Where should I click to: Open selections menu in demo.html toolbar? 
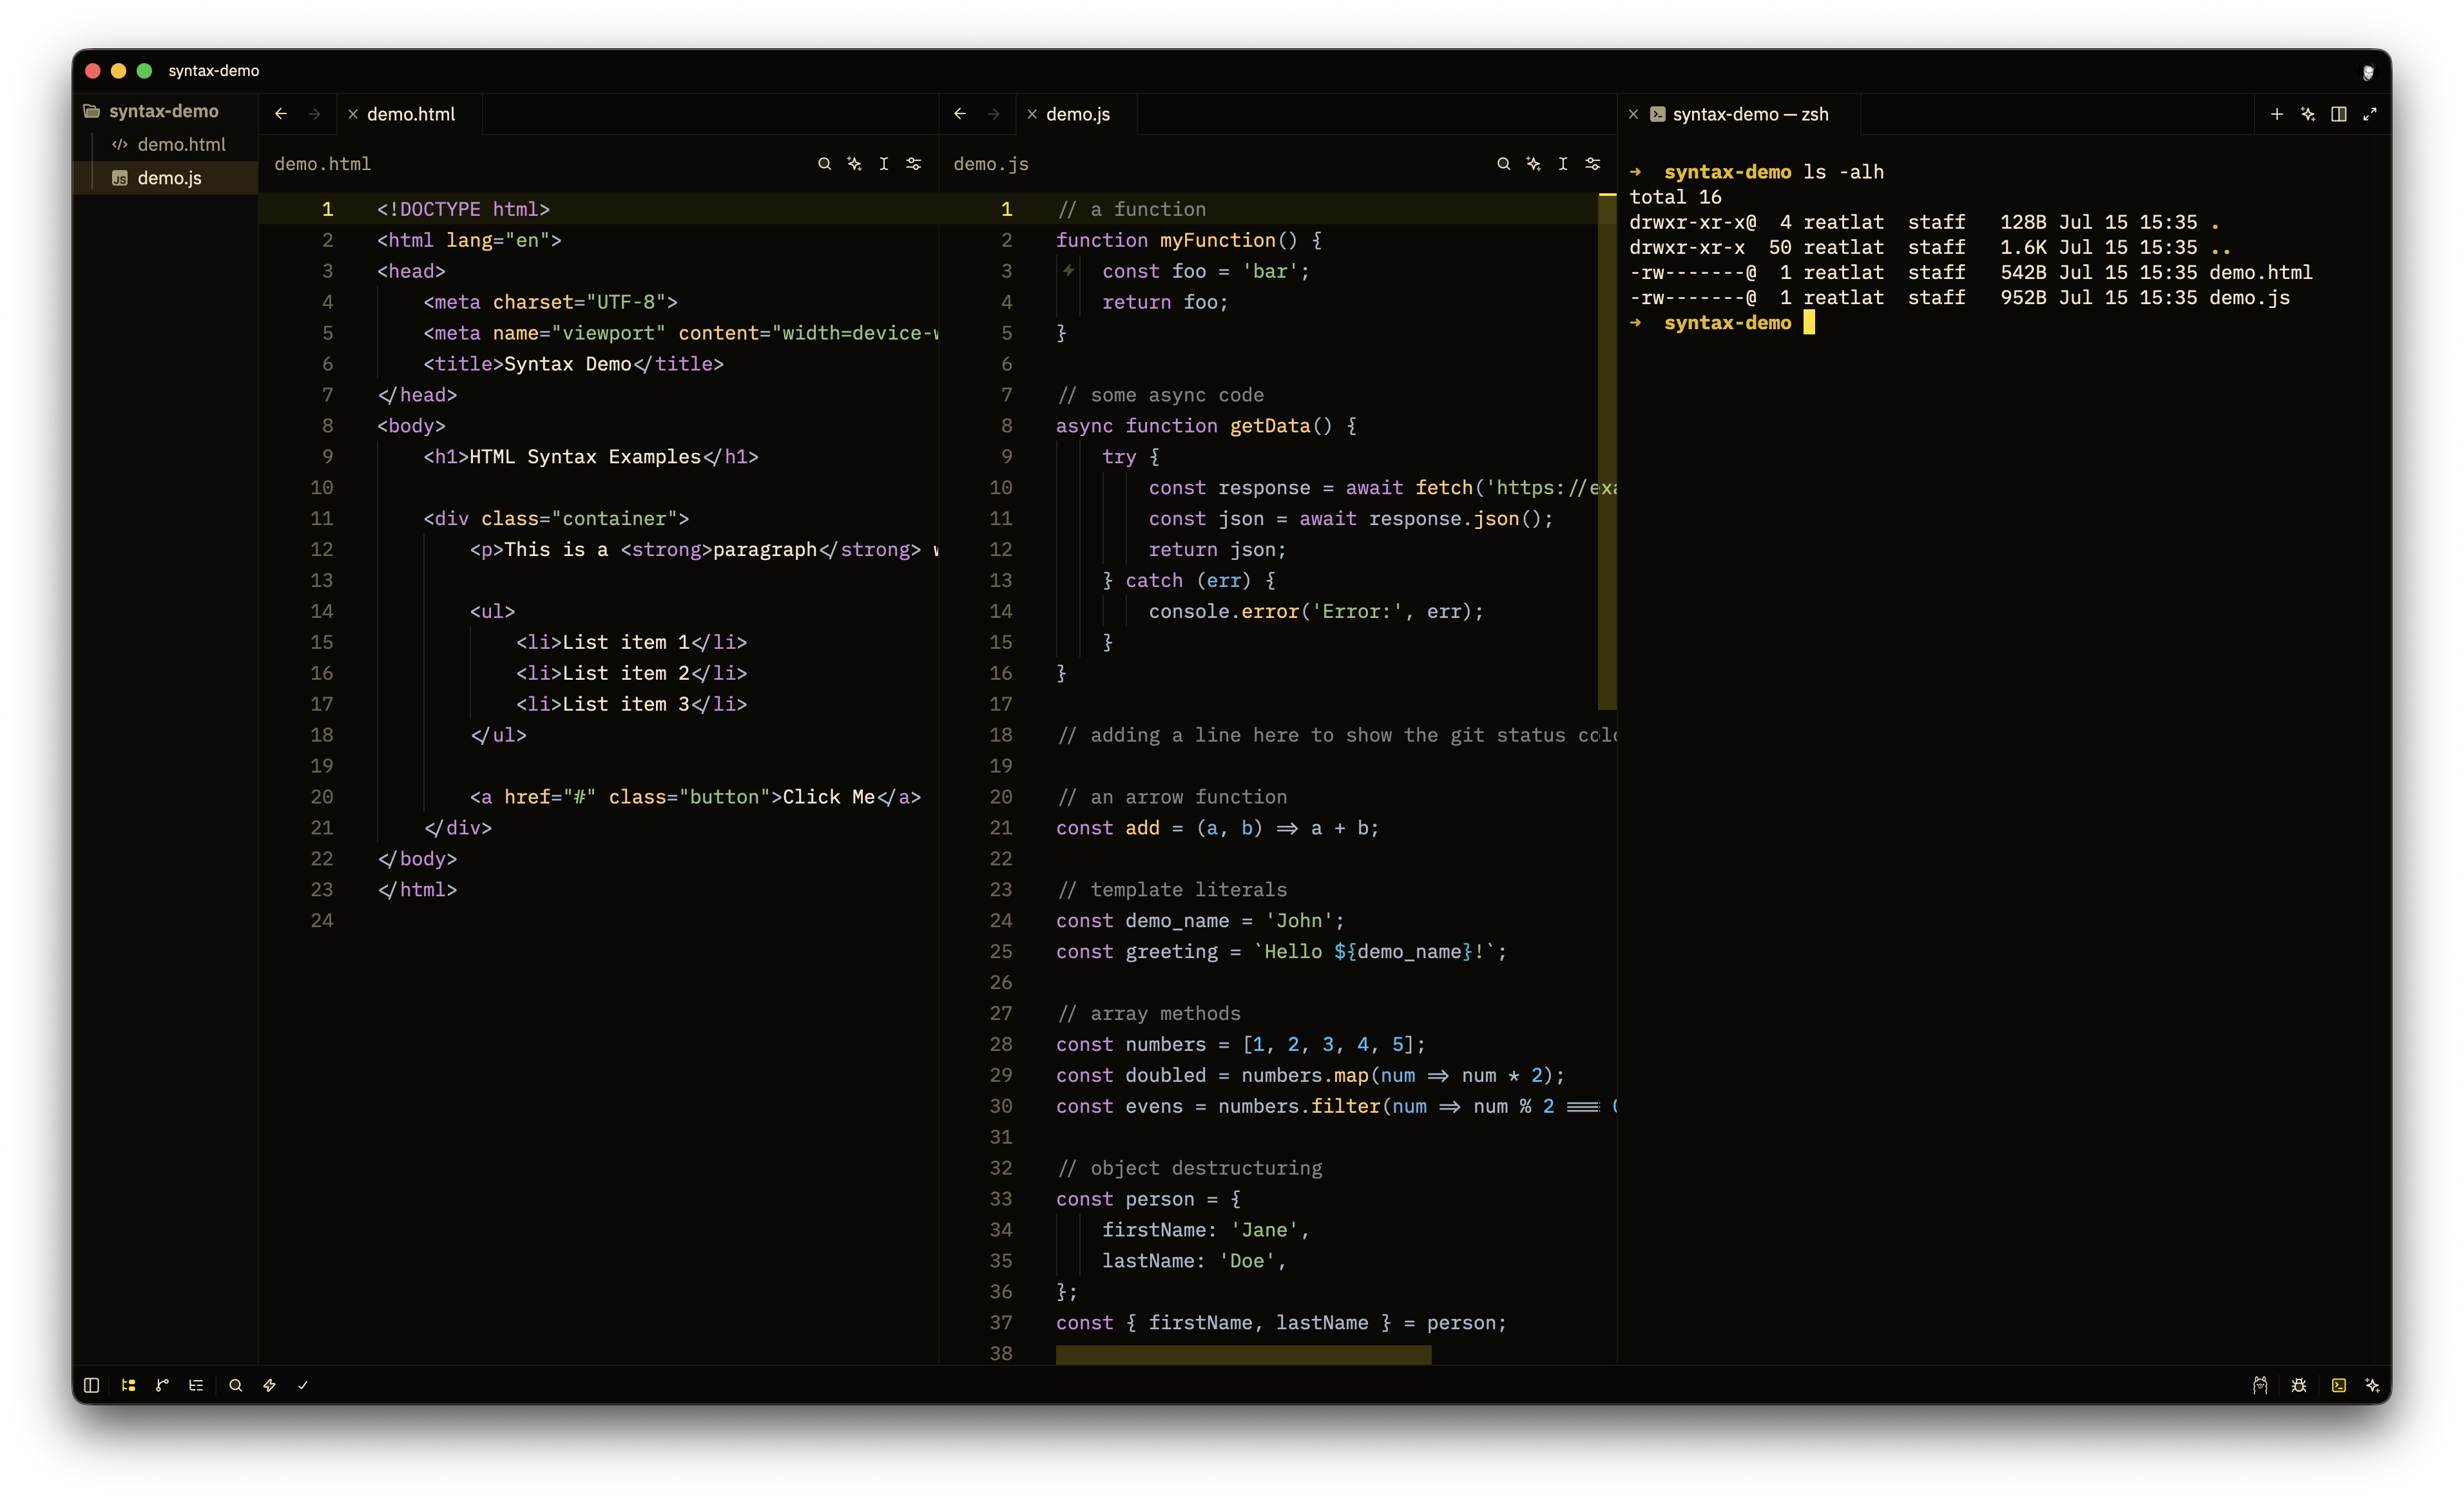(x=884, y=164)
